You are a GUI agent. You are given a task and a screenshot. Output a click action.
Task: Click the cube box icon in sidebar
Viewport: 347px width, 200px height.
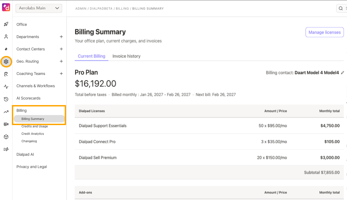6,137
